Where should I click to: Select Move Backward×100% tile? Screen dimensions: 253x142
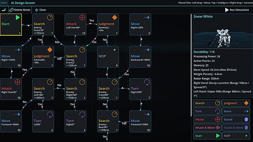[x=140, y=57]
